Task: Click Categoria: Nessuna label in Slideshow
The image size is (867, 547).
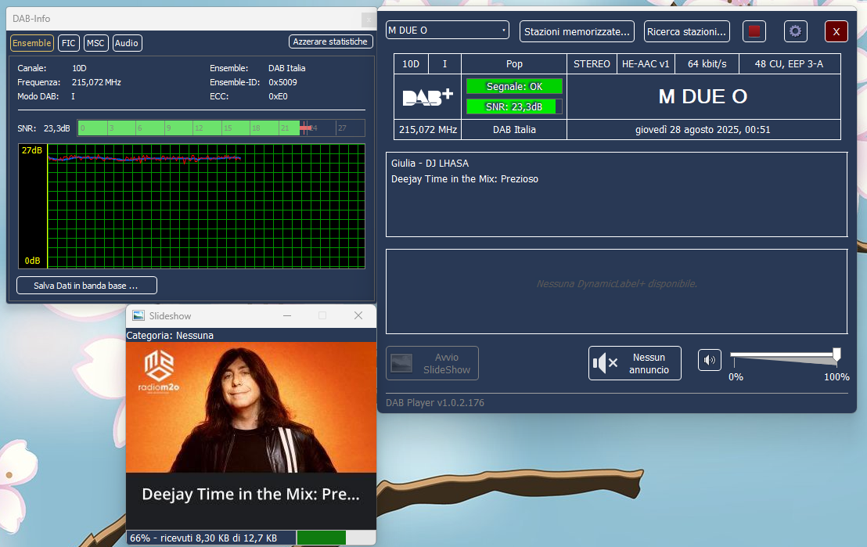Action: click(170, 335)
